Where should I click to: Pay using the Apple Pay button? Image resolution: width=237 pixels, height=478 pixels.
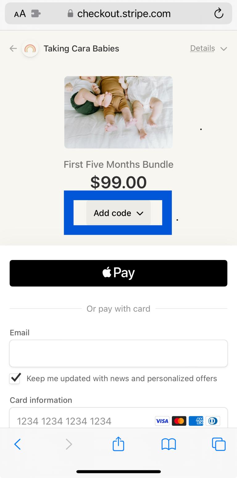click(x=118, y=273)
